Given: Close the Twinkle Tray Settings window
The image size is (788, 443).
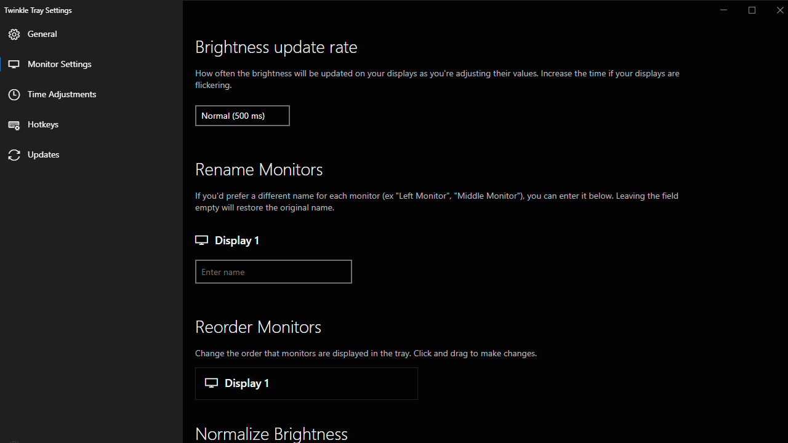Looking at the screenshot, I should (x=780, y=10).
